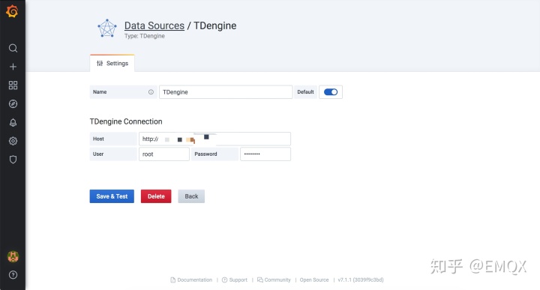The width and height of the screenshot is (540, 290).
Task: Click the TDengine data source logo
Action: 107,28
